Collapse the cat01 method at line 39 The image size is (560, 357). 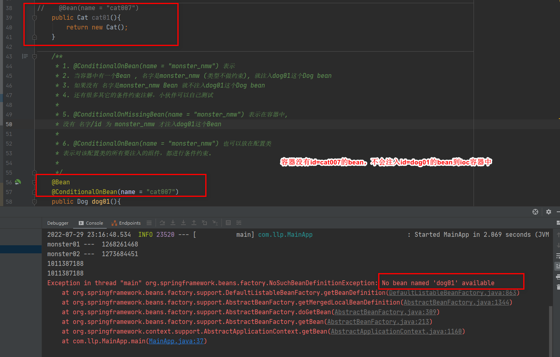(x=34, y=18)
